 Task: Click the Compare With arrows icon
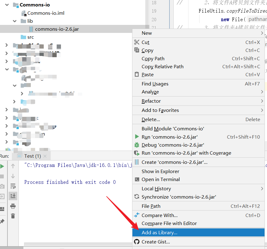(137, 215)
